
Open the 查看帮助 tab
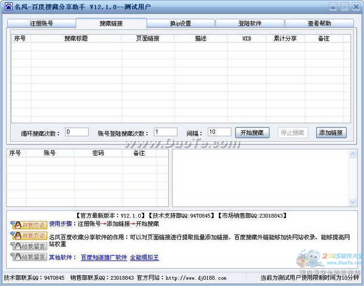pyautogui.click(x=319, y=23)
